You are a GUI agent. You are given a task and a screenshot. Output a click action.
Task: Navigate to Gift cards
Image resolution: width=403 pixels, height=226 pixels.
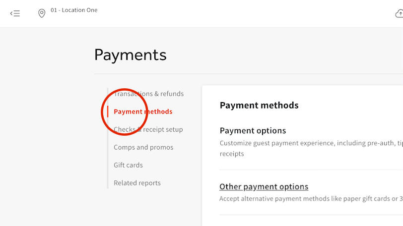click(128, 165)
